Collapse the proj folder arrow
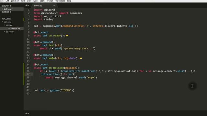The image size is (207, 116). [3, 22]
